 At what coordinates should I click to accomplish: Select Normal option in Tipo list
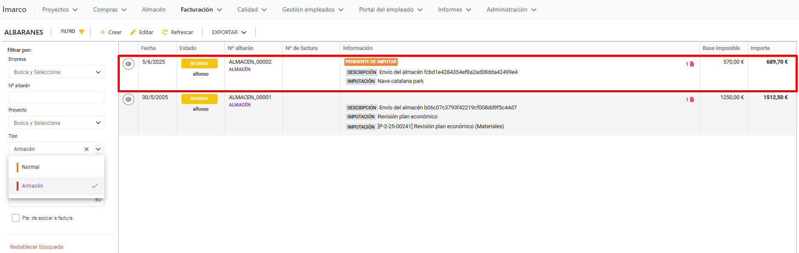point(31,167)
